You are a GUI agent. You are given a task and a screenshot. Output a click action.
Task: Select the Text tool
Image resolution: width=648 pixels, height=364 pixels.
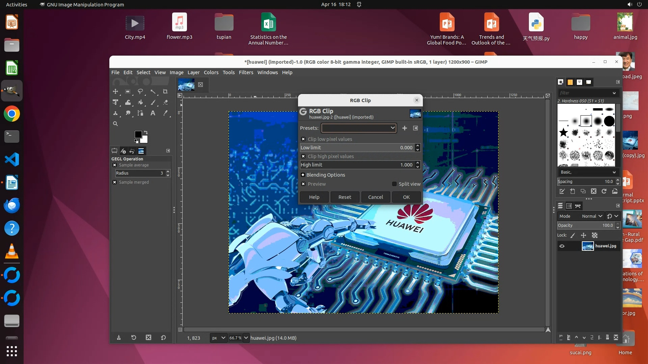pos(153,113)
